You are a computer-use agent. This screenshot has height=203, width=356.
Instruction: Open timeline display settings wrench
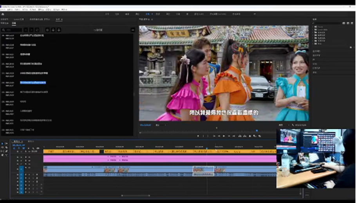click(x=33, y=148)
